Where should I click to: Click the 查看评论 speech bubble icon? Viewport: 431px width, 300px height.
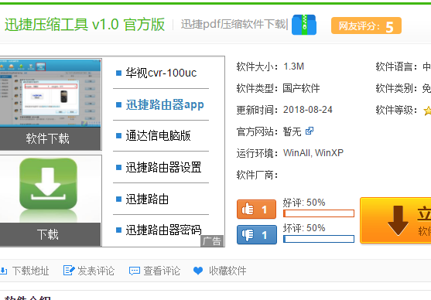point(135,271)
